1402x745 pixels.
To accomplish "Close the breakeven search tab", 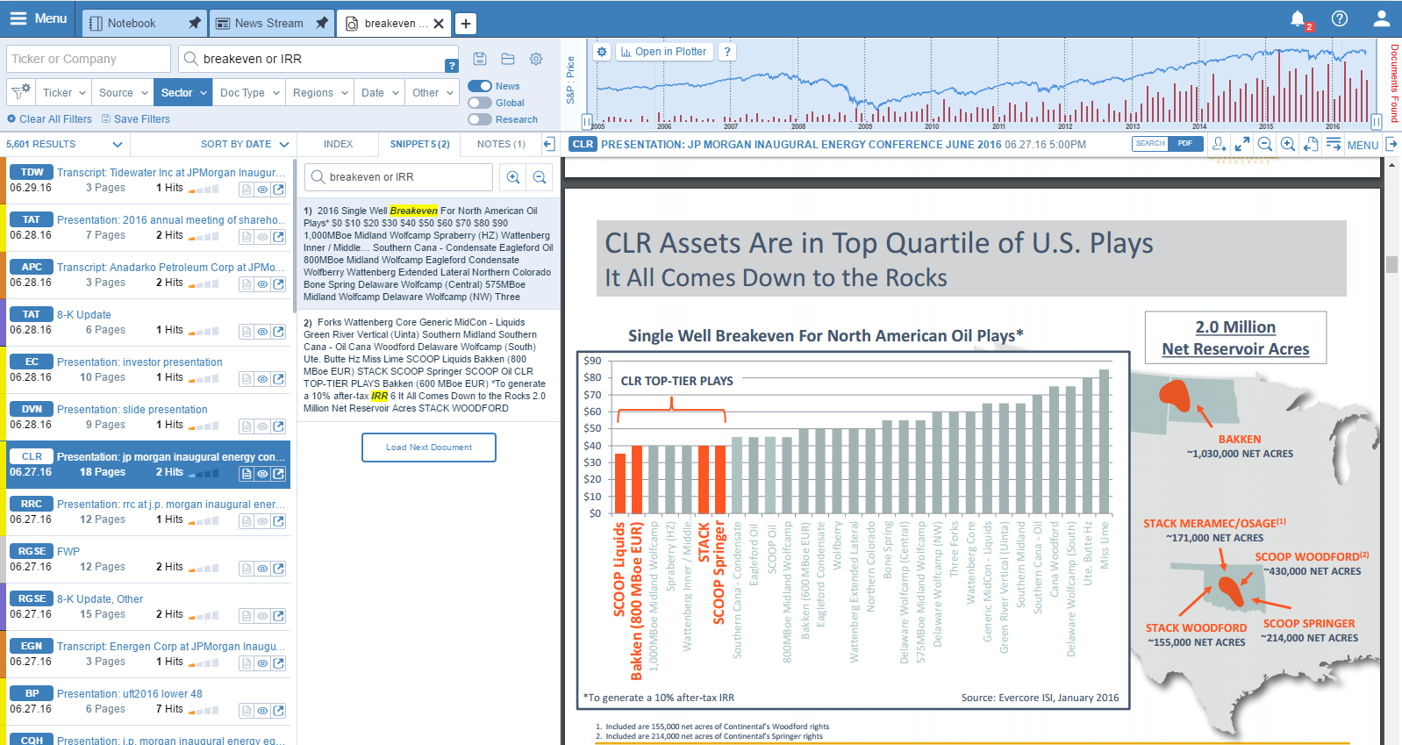I will (x=439, y=24).
